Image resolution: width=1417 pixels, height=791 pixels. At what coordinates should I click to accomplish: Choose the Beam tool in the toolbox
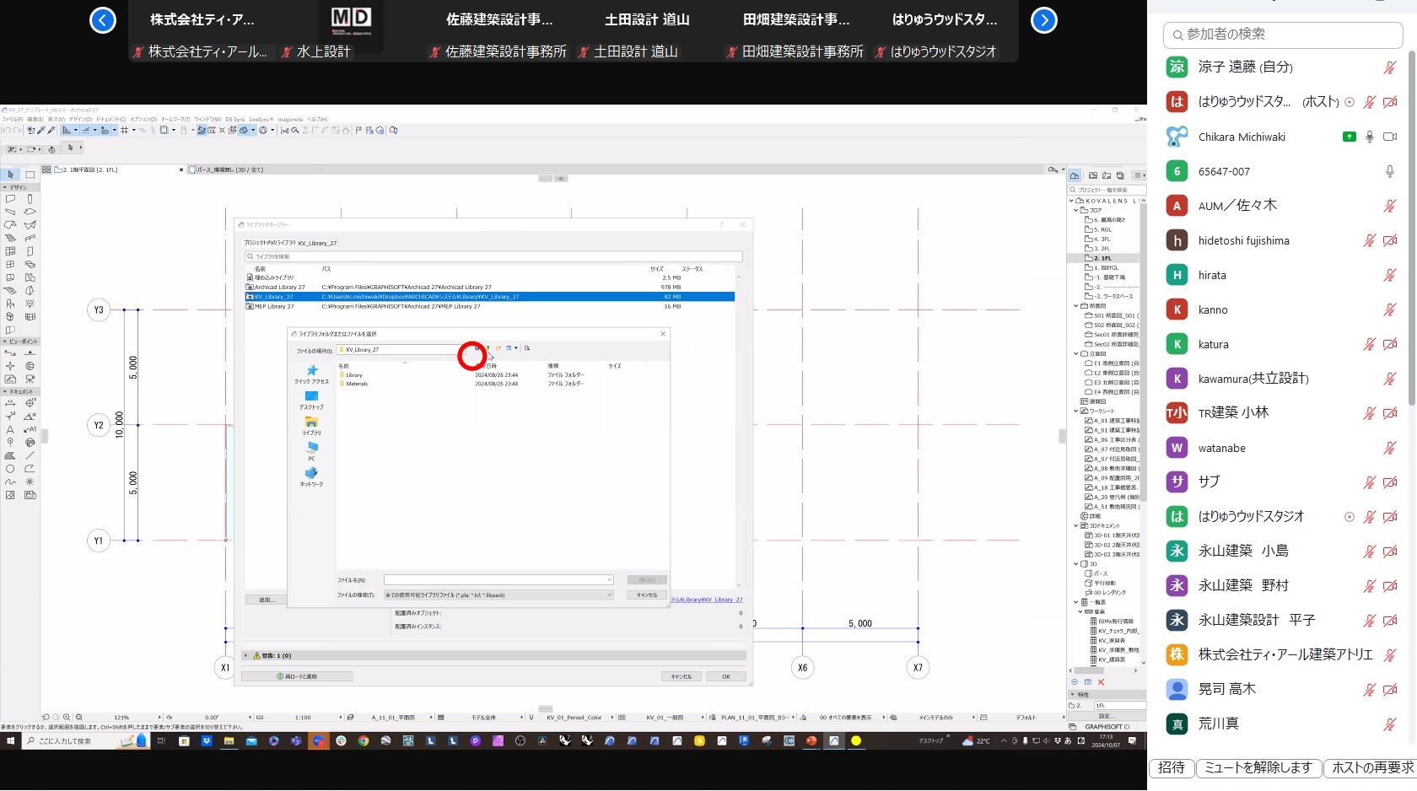[x=10, y=212]
